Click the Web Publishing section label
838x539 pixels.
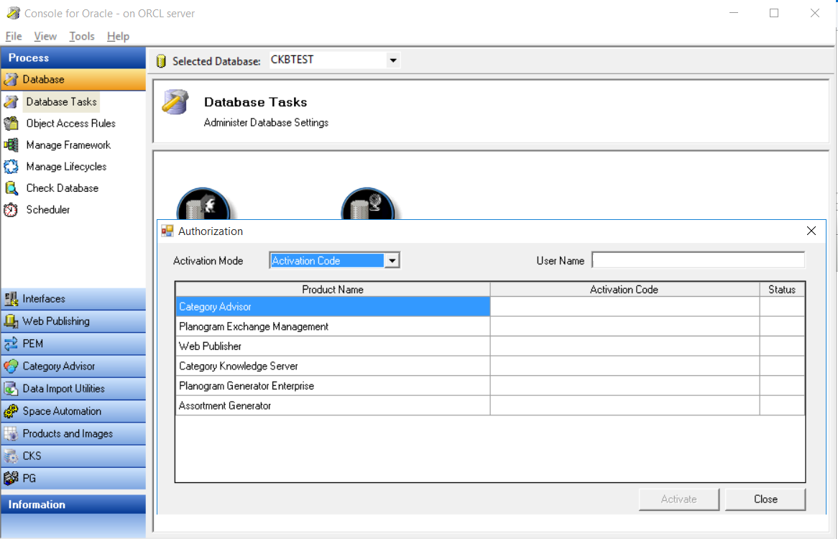coord(55,321)
